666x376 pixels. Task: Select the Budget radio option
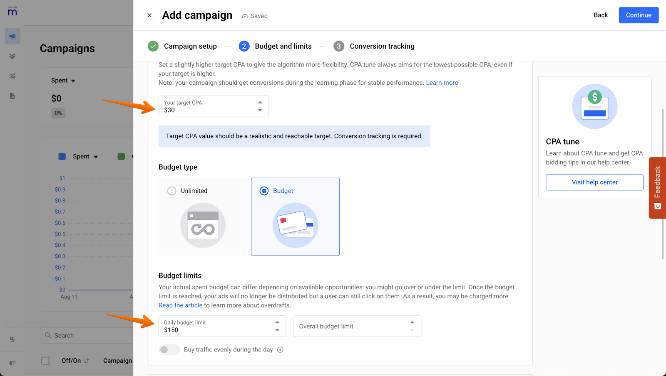(x=264, y=191)
